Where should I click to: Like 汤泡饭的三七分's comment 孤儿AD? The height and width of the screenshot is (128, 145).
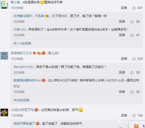(134, 59)
